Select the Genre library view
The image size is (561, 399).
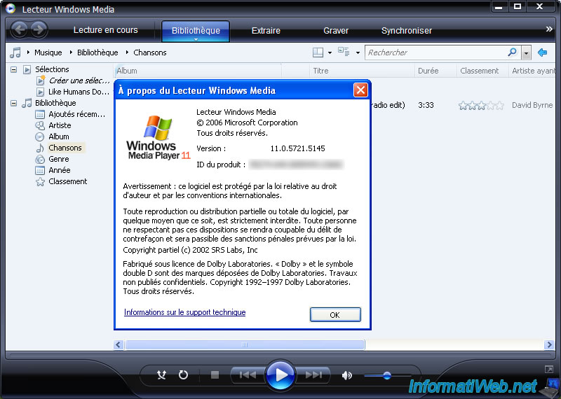(59, 159)
